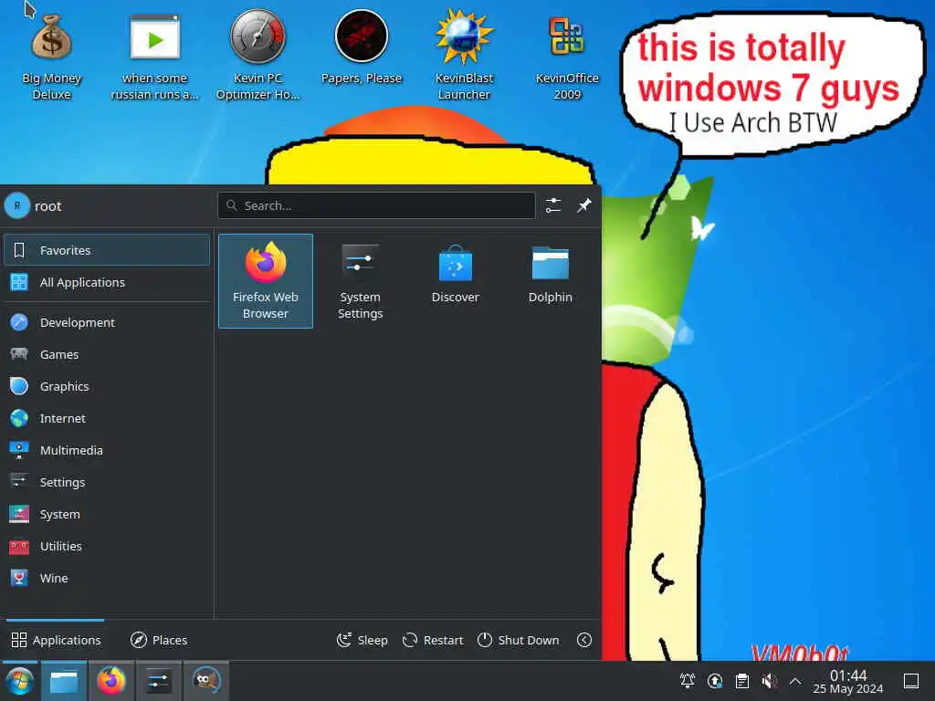Open System Settings taskbar icon
Viewport: 935px width, 701px height.
159,681
